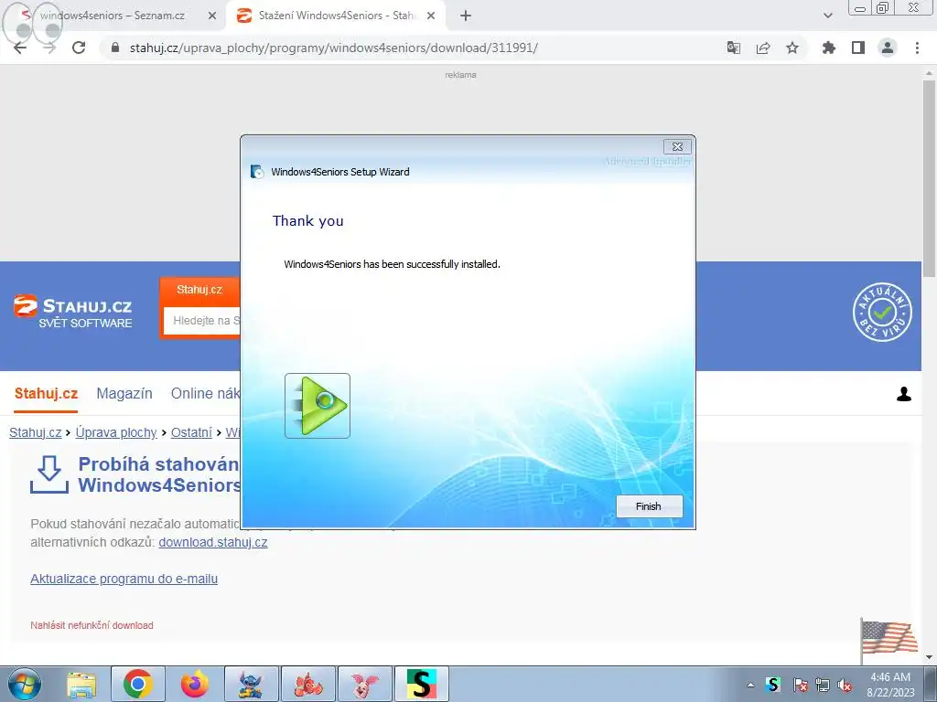
Task: Open the Action Center flag tray icon
Action: [800, 685]
